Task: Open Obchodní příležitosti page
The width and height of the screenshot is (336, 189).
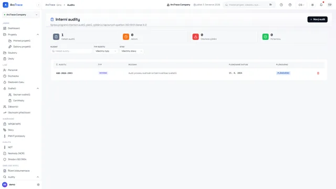Action: [19, 113]
